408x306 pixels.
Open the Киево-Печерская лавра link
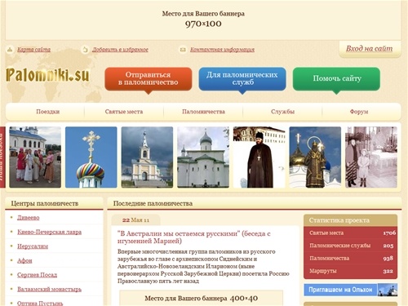pos(49,232)
